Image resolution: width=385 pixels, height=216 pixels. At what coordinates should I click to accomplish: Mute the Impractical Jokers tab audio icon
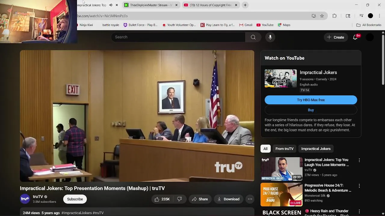click(x=111, y=5)
